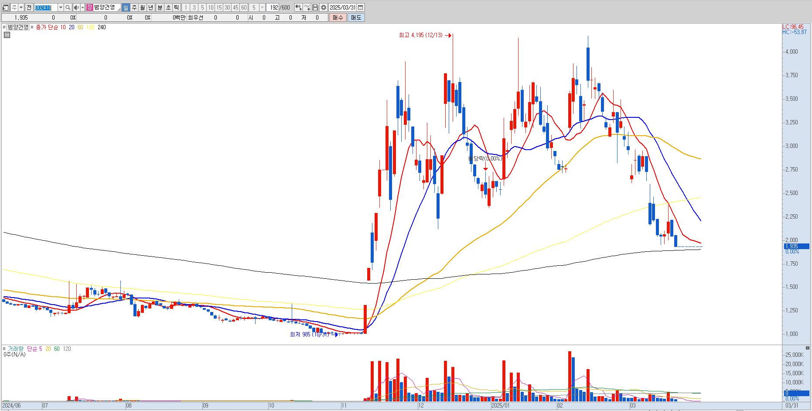812x411 pixels.
Task: Open the calendar date picker icon
Action: pos(361,7)
